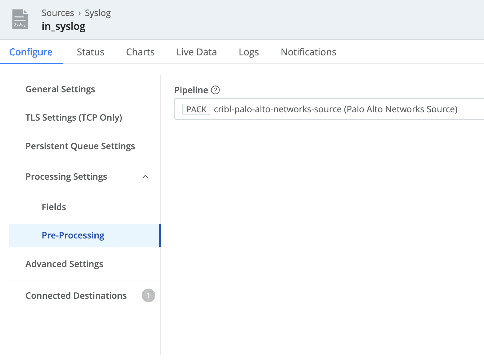Click the Connected Destinations count badge
Image resolution: width=484 pixels, height=360 pixels.
[x=148, y=295]
